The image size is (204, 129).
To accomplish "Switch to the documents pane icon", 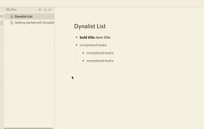I will tap(2, 16).
